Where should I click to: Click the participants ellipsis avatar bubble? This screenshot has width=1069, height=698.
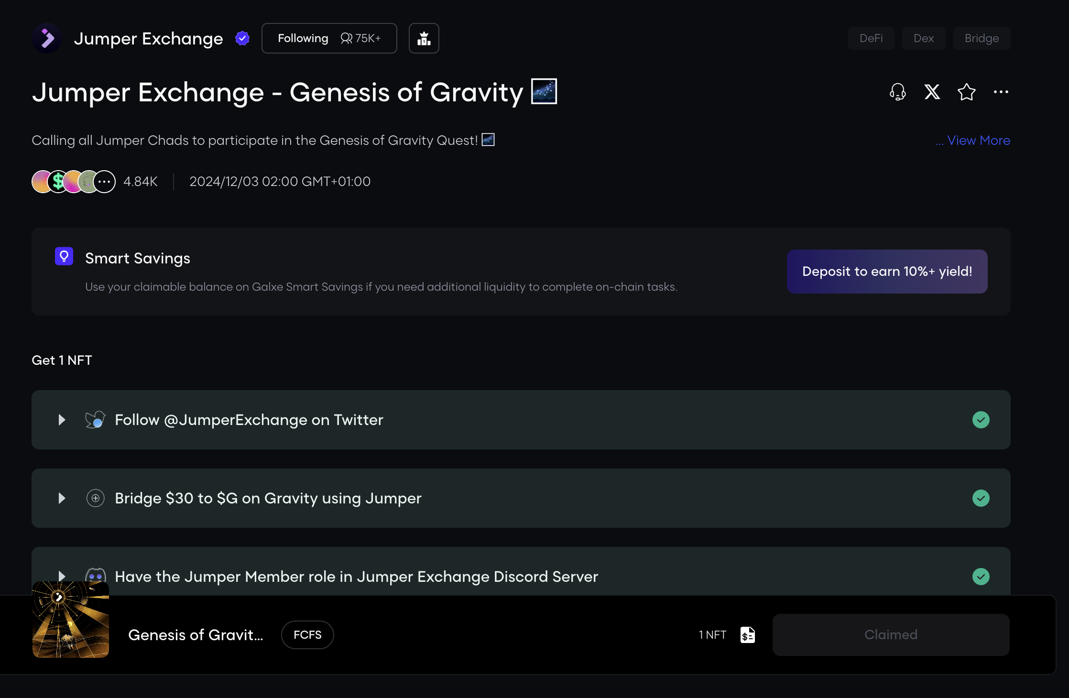(x=104, y=182)
